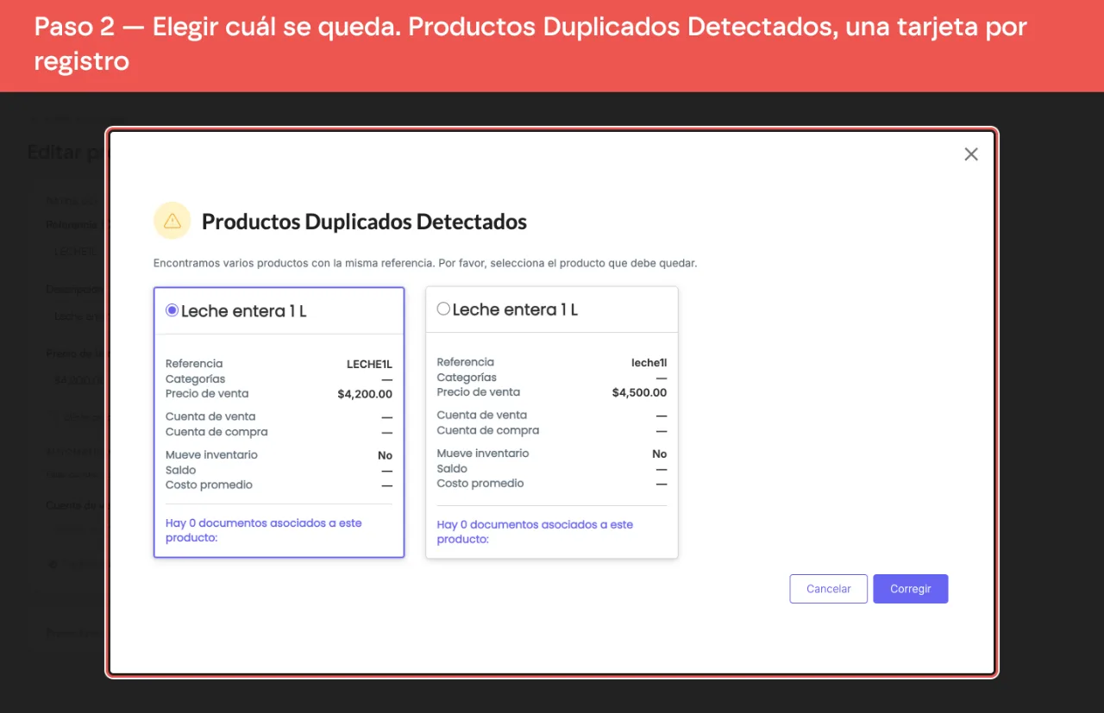Choose the radio button for reference leche1l

coord(443,309)
